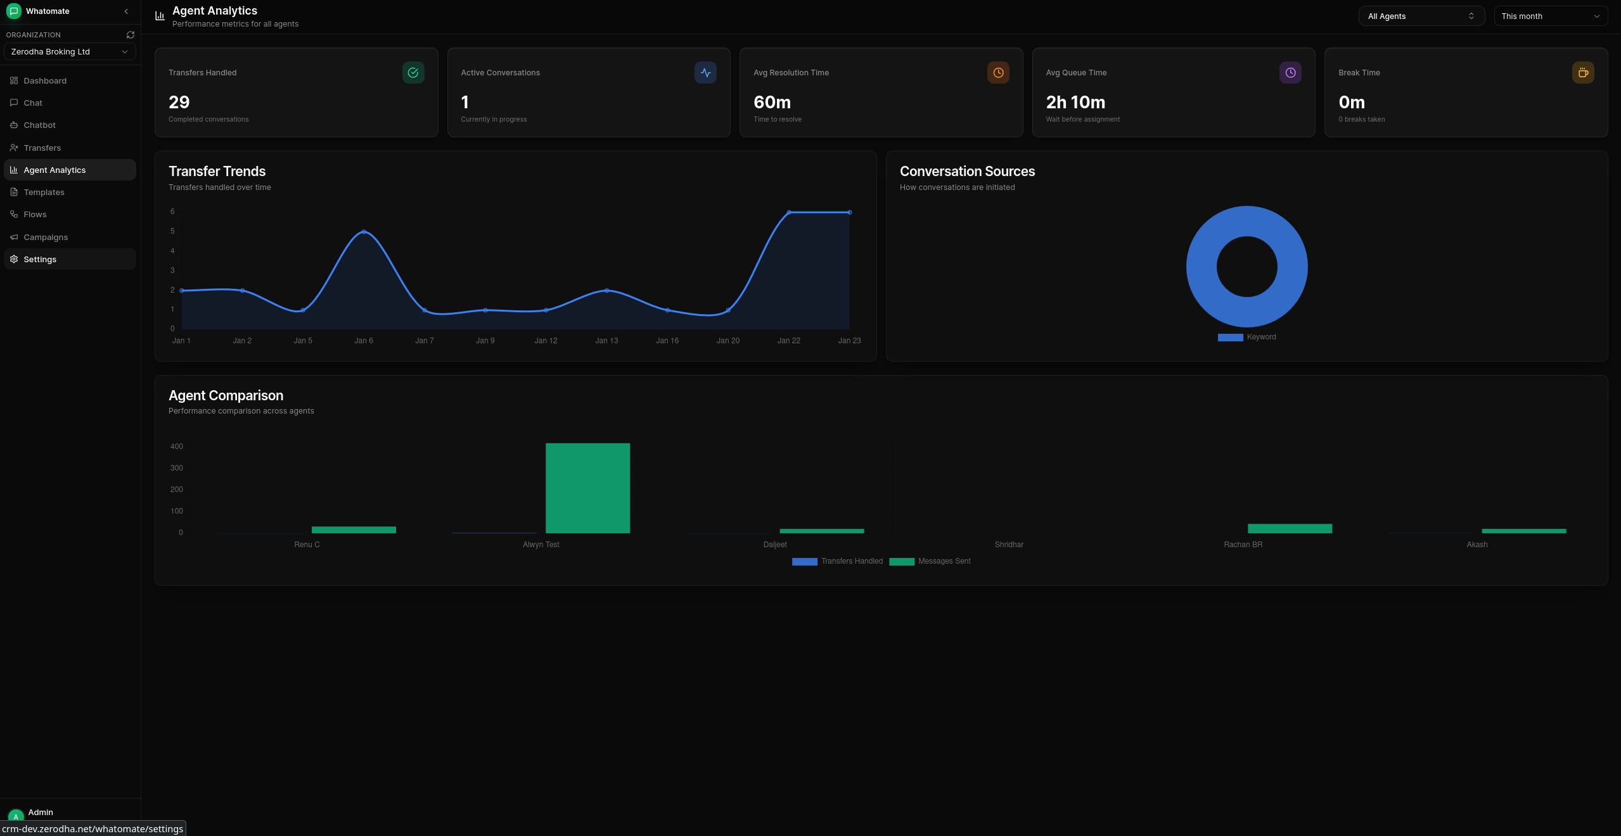
Task: Click the clock icon on Avg Resolution Time card
Action: coord(997,72)
